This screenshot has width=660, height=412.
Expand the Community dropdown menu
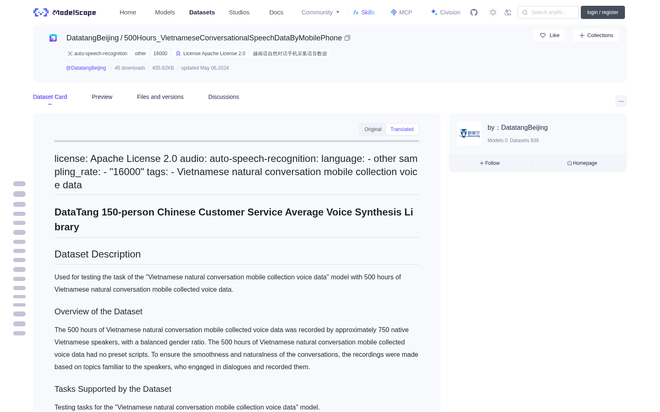pyautogui.click(x=321, y=12)
